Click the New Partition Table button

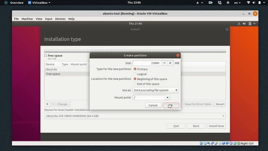199,104
